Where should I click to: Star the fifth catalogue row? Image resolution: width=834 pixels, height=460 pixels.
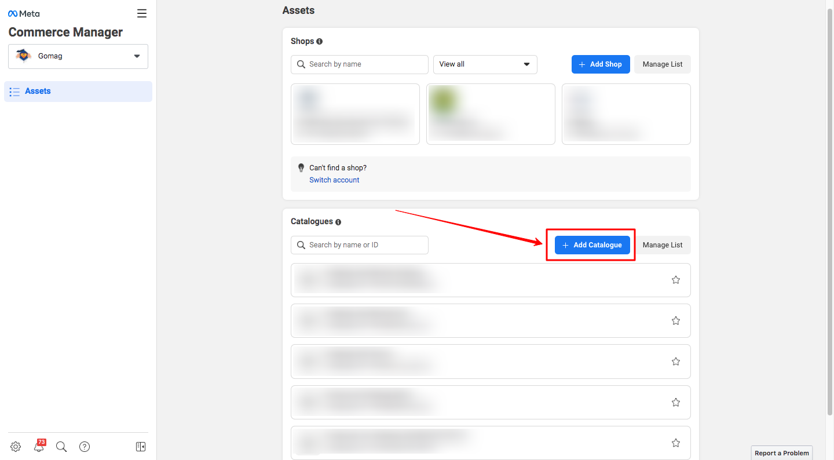pyautogui.click(x=676, y=443)
